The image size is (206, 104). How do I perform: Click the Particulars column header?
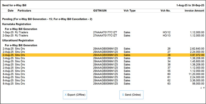coord(24,11)
